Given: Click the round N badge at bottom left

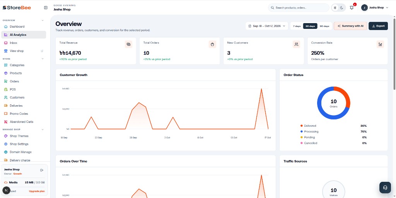Looking at the screenshot, I should tap(6, 190).
